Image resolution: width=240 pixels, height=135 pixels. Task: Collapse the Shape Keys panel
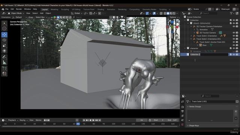[x=188, y=126]
